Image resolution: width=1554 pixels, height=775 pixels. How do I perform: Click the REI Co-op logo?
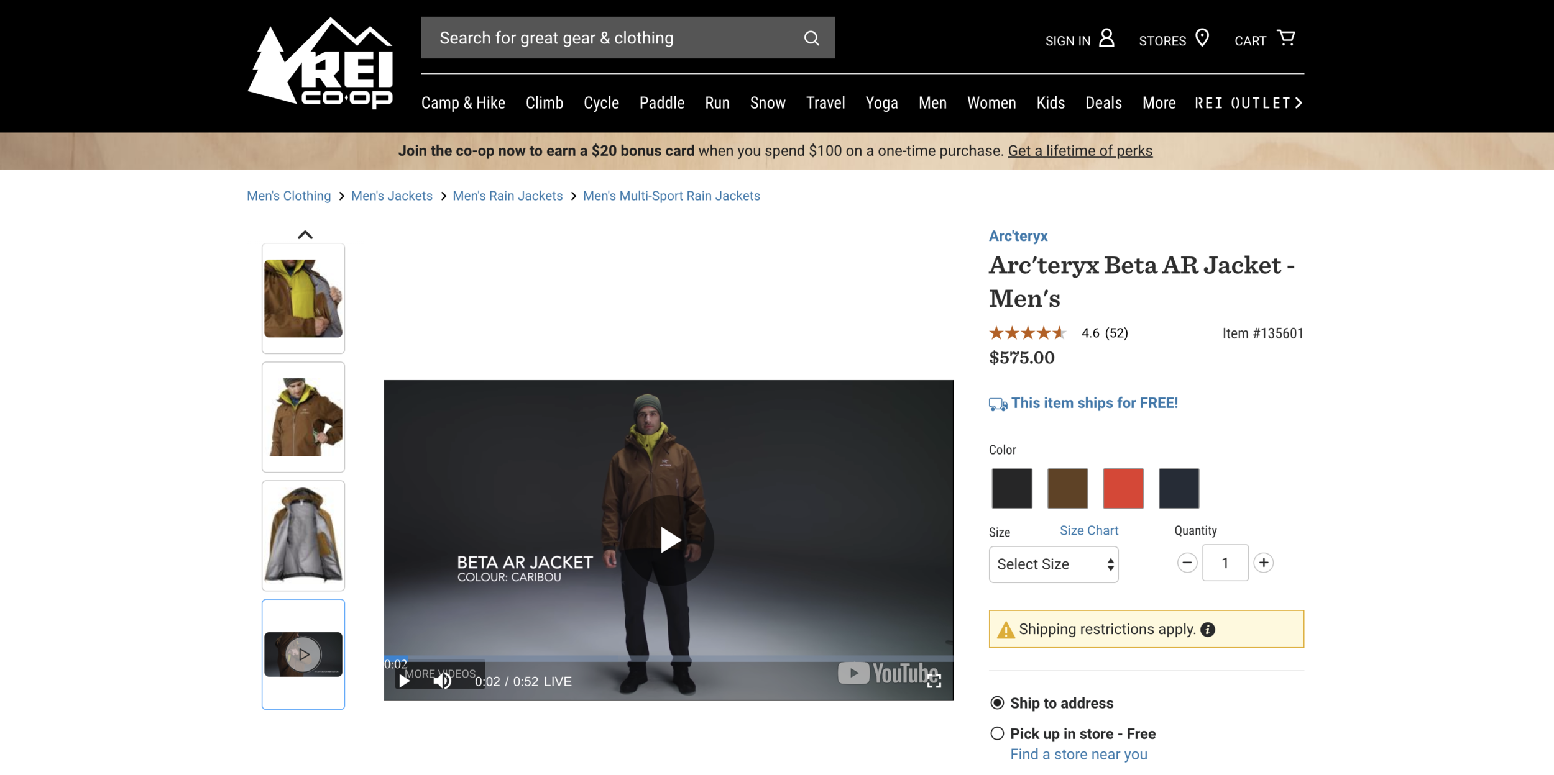tap(320, 63)
